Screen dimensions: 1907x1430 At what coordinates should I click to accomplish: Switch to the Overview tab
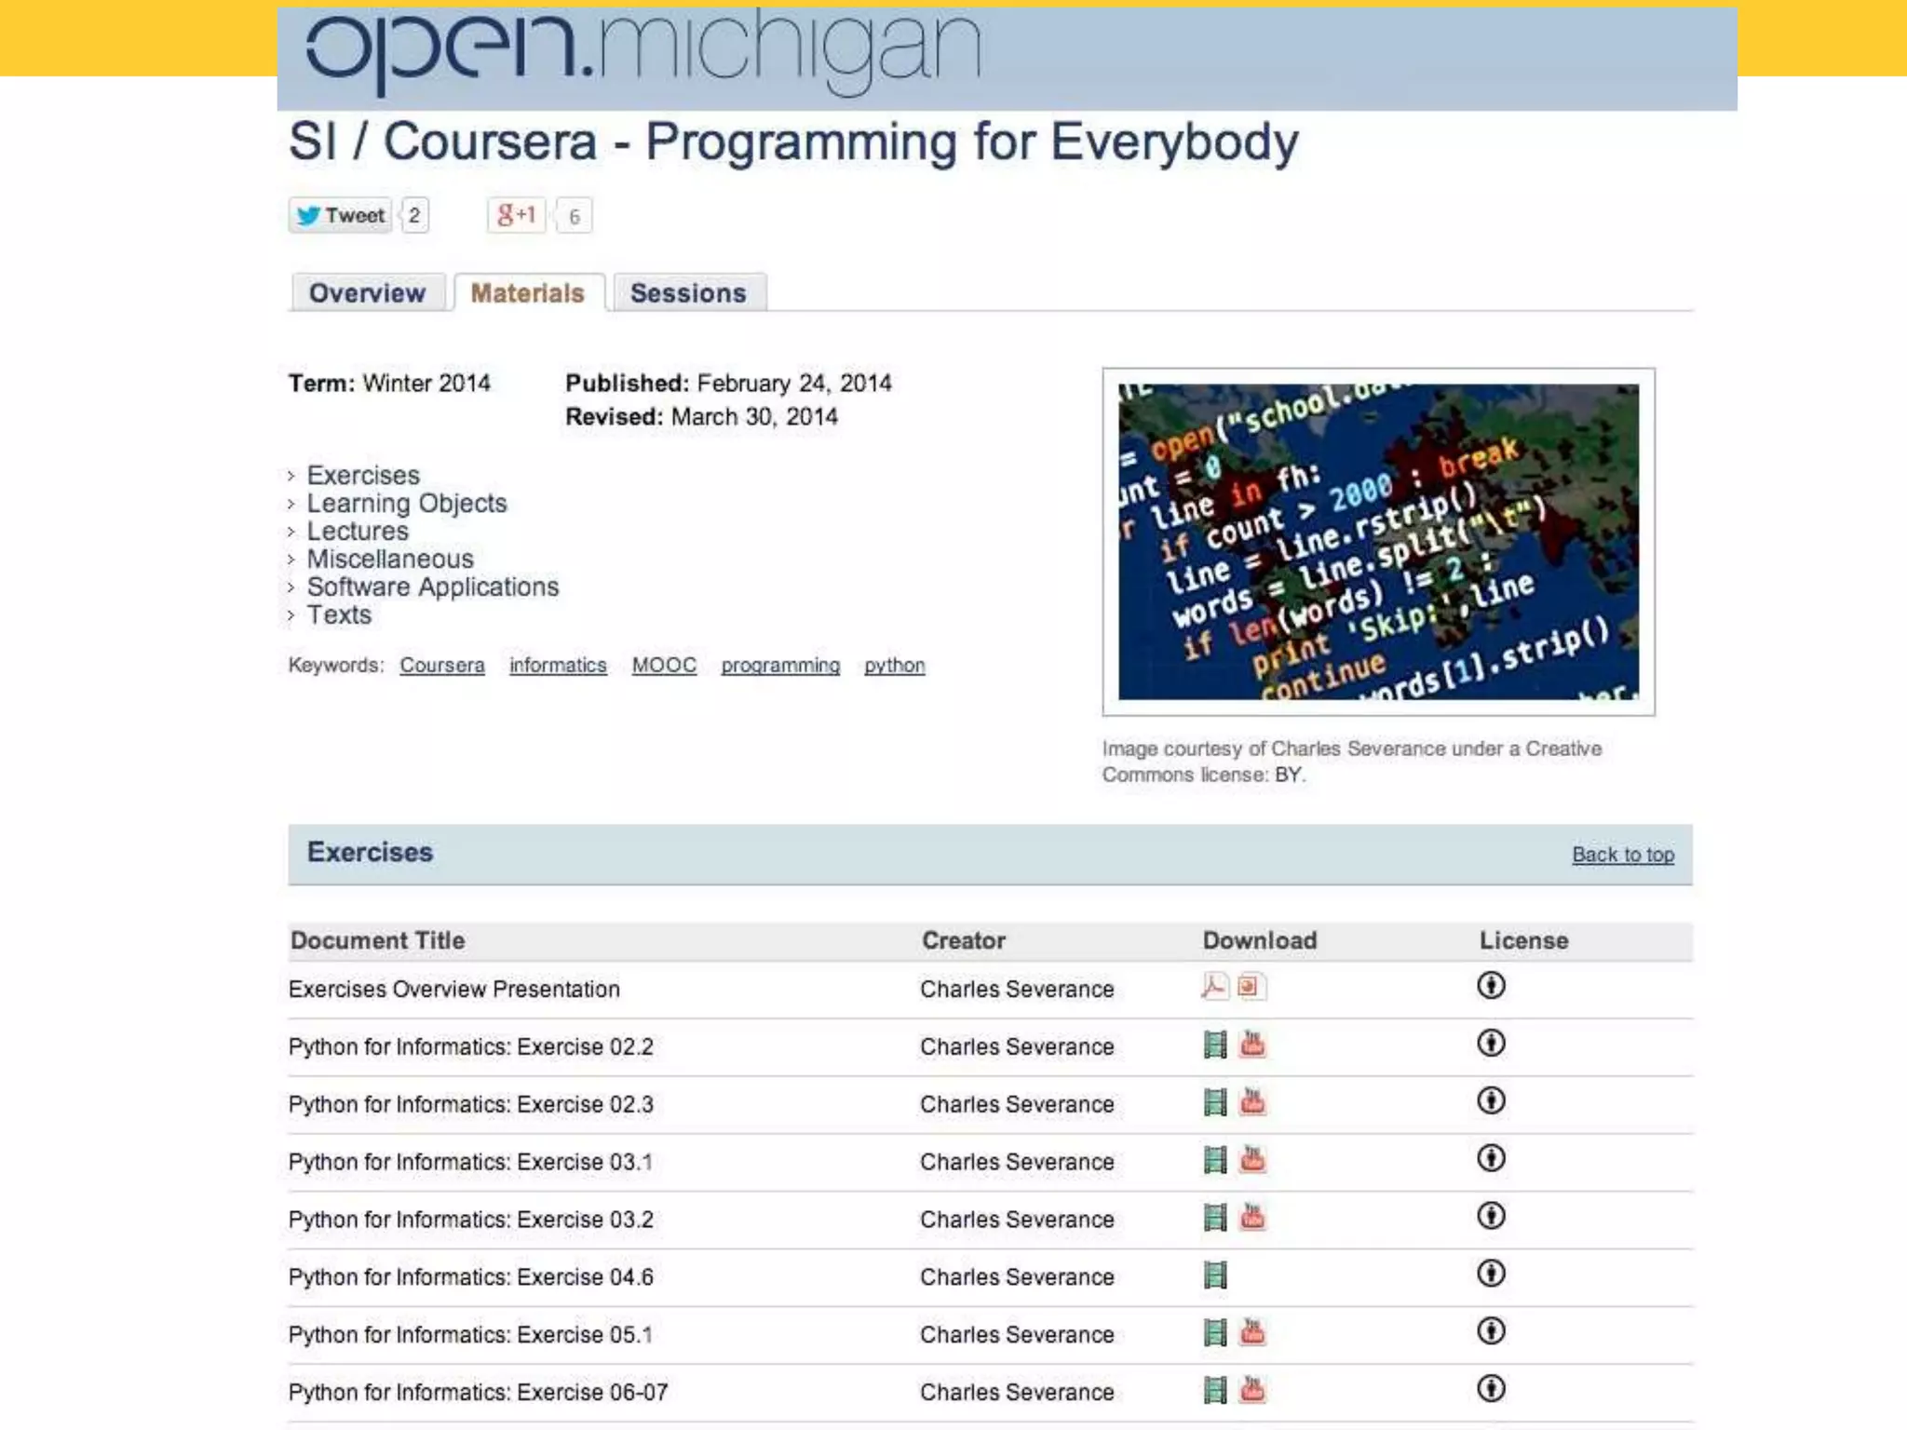tap(367, 293)
